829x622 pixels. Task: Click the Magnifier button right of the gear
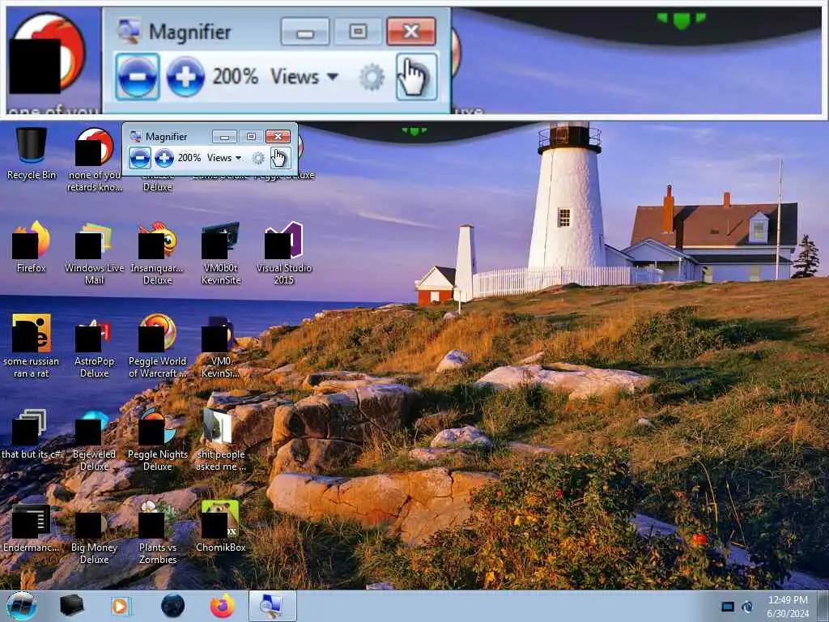click(x=279, y=158)
